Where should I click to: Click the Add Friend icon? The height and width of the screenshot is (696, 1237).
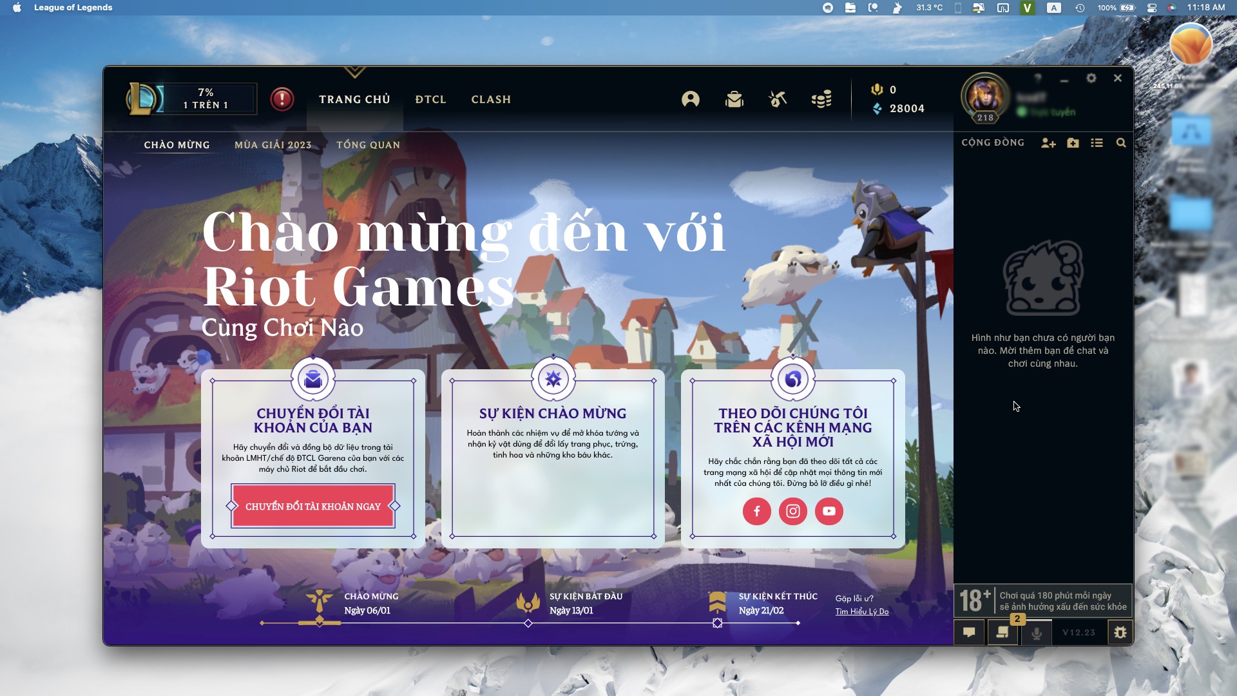pyautogui.click(x=1048, y=143)
